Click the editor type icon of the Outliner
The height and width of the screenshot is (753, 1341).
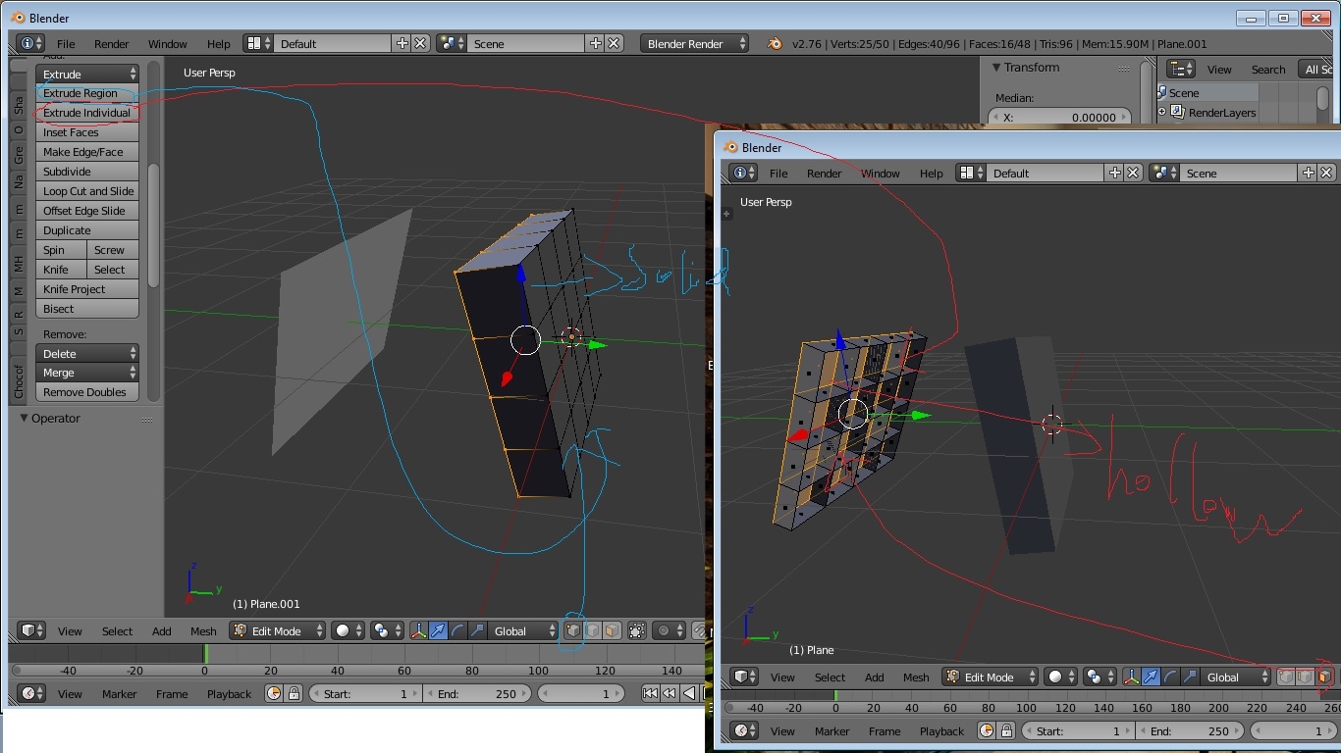pyautogui.click(x=1180, y=70)
